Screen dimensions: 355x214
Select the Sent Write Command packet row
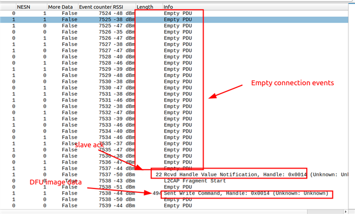(x=174, y=193)
